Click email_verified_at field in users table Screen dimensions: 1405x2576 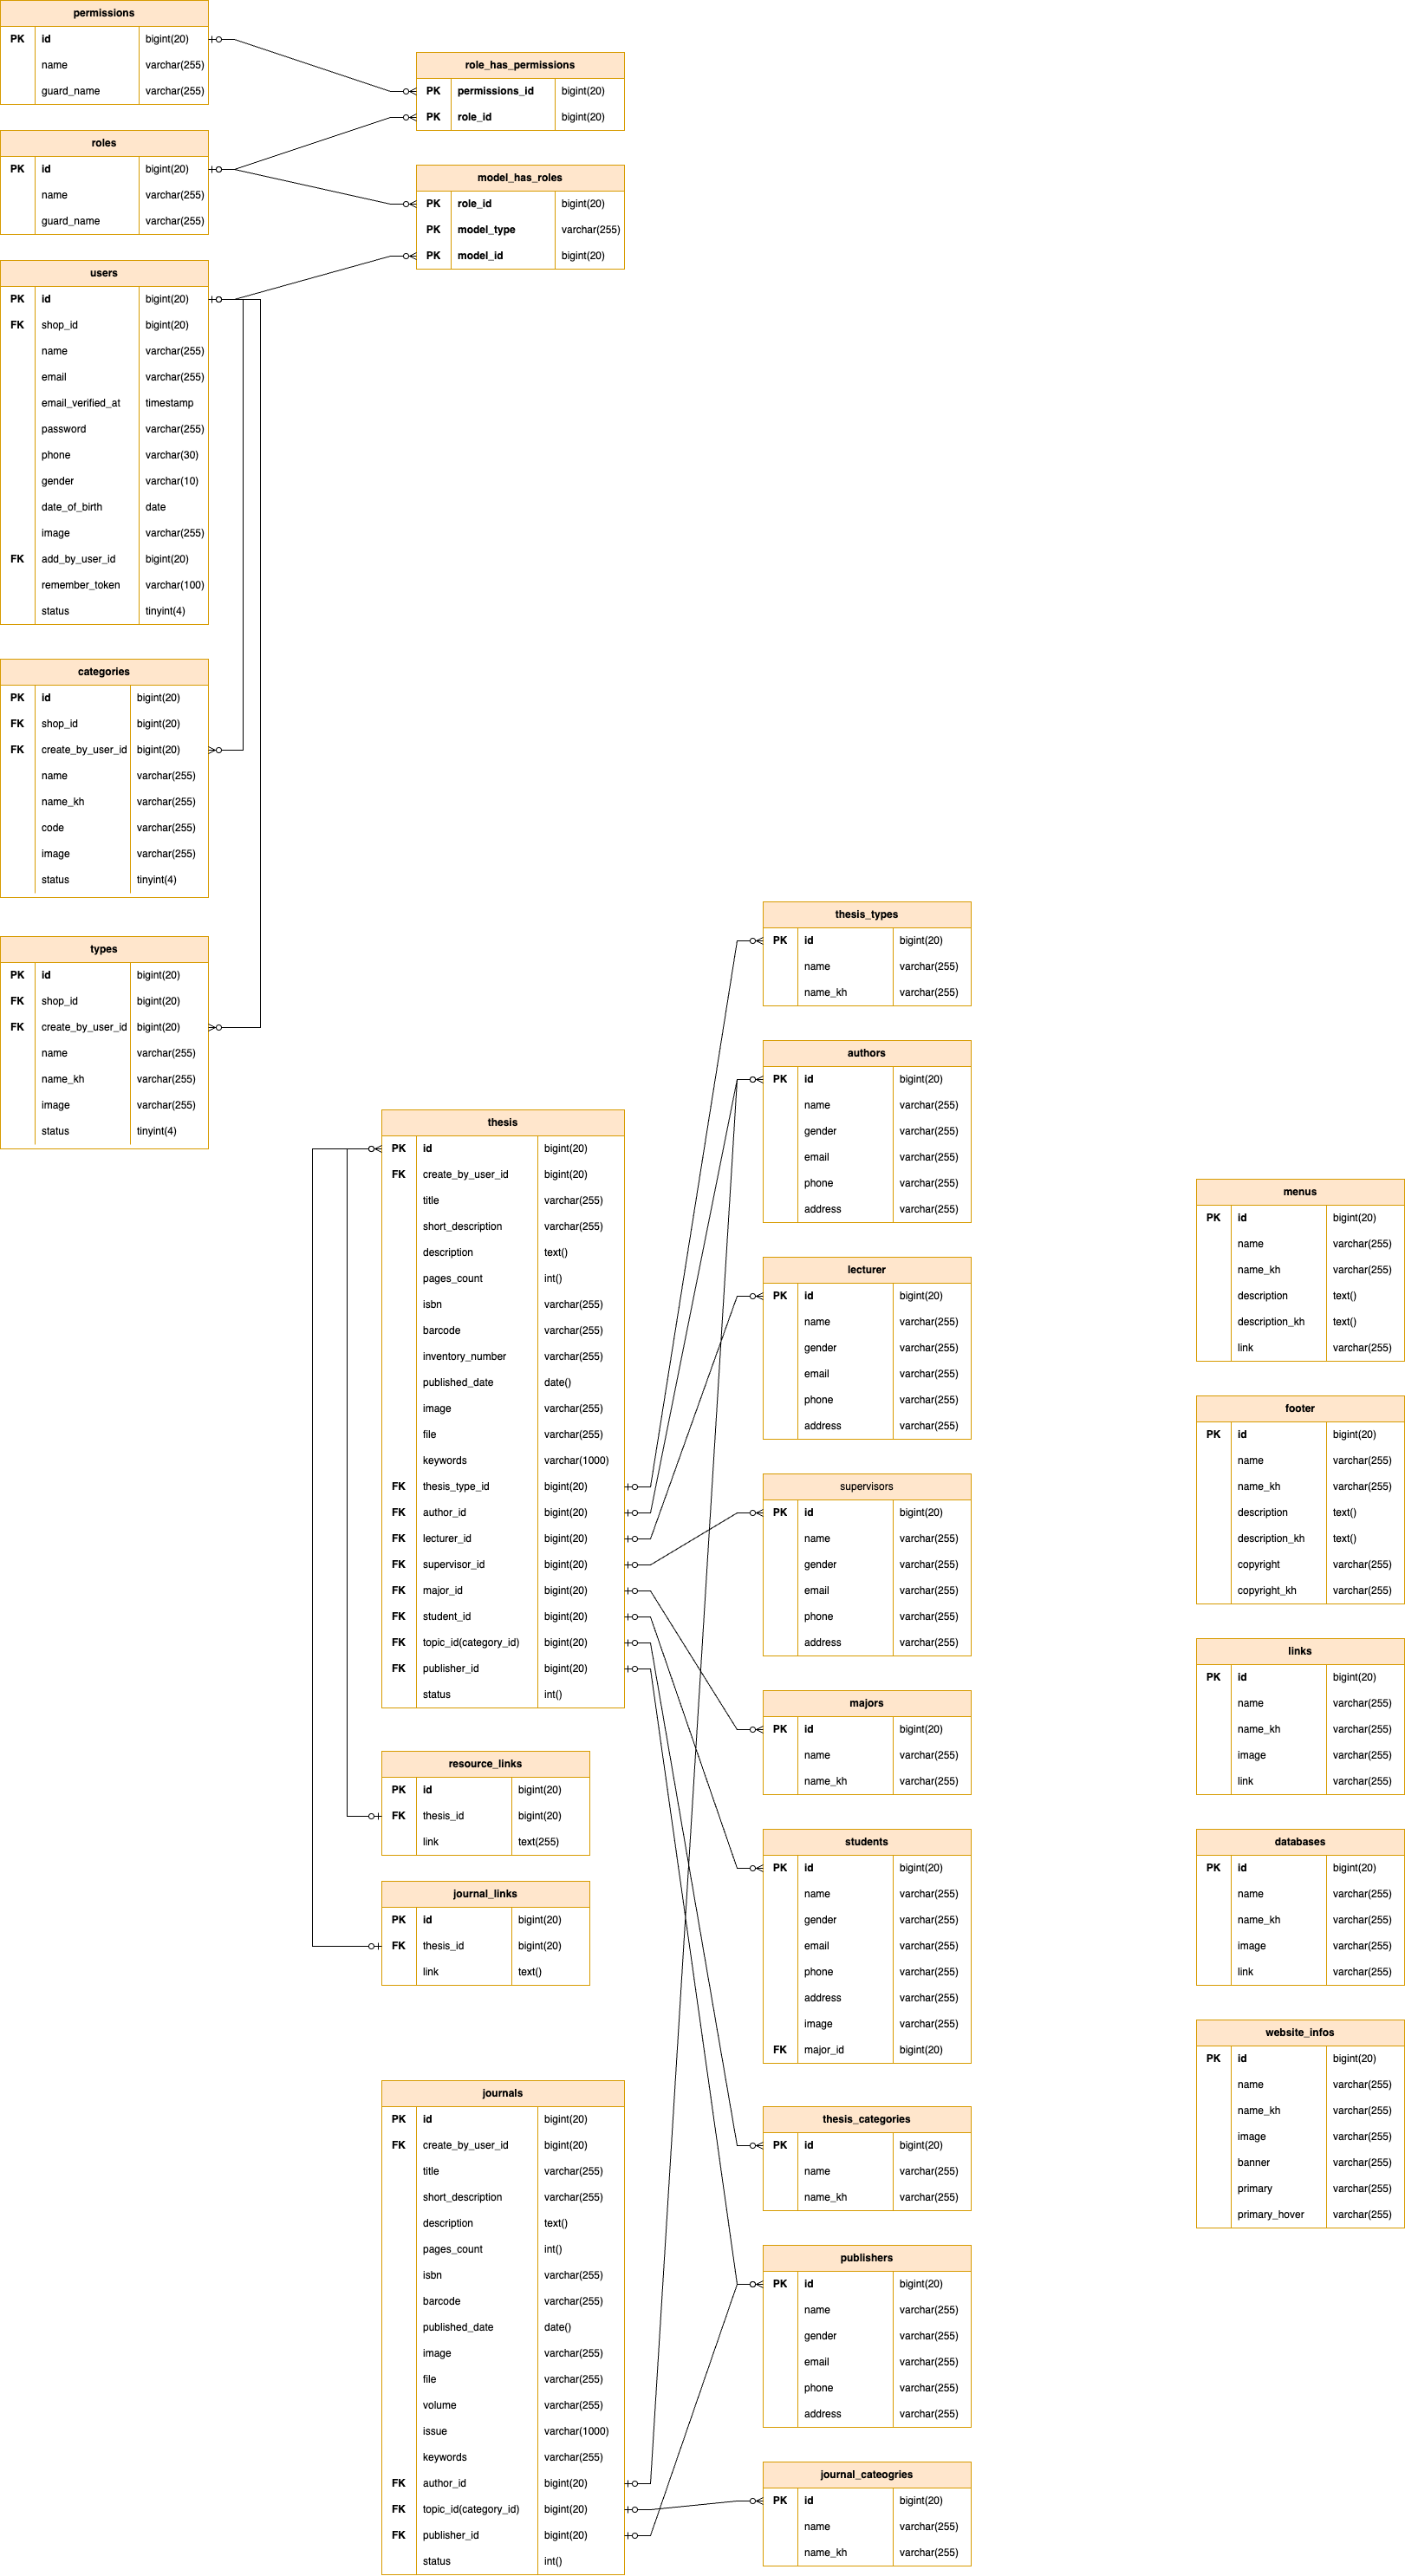click(x=80, y=403)
